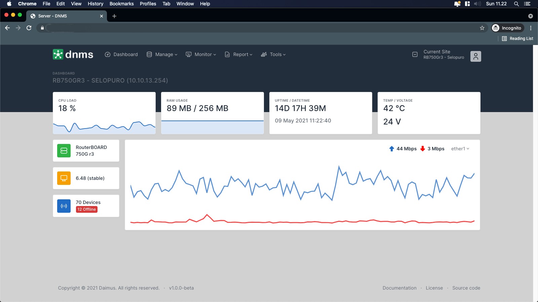Click the Tools icon in navigation
The width and height of the screenshot is (538, 302).
(264, 54)
